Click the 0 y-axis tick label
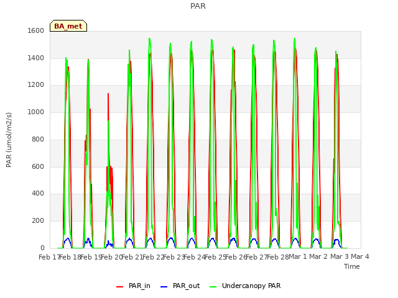 click(x=42, y=248)
